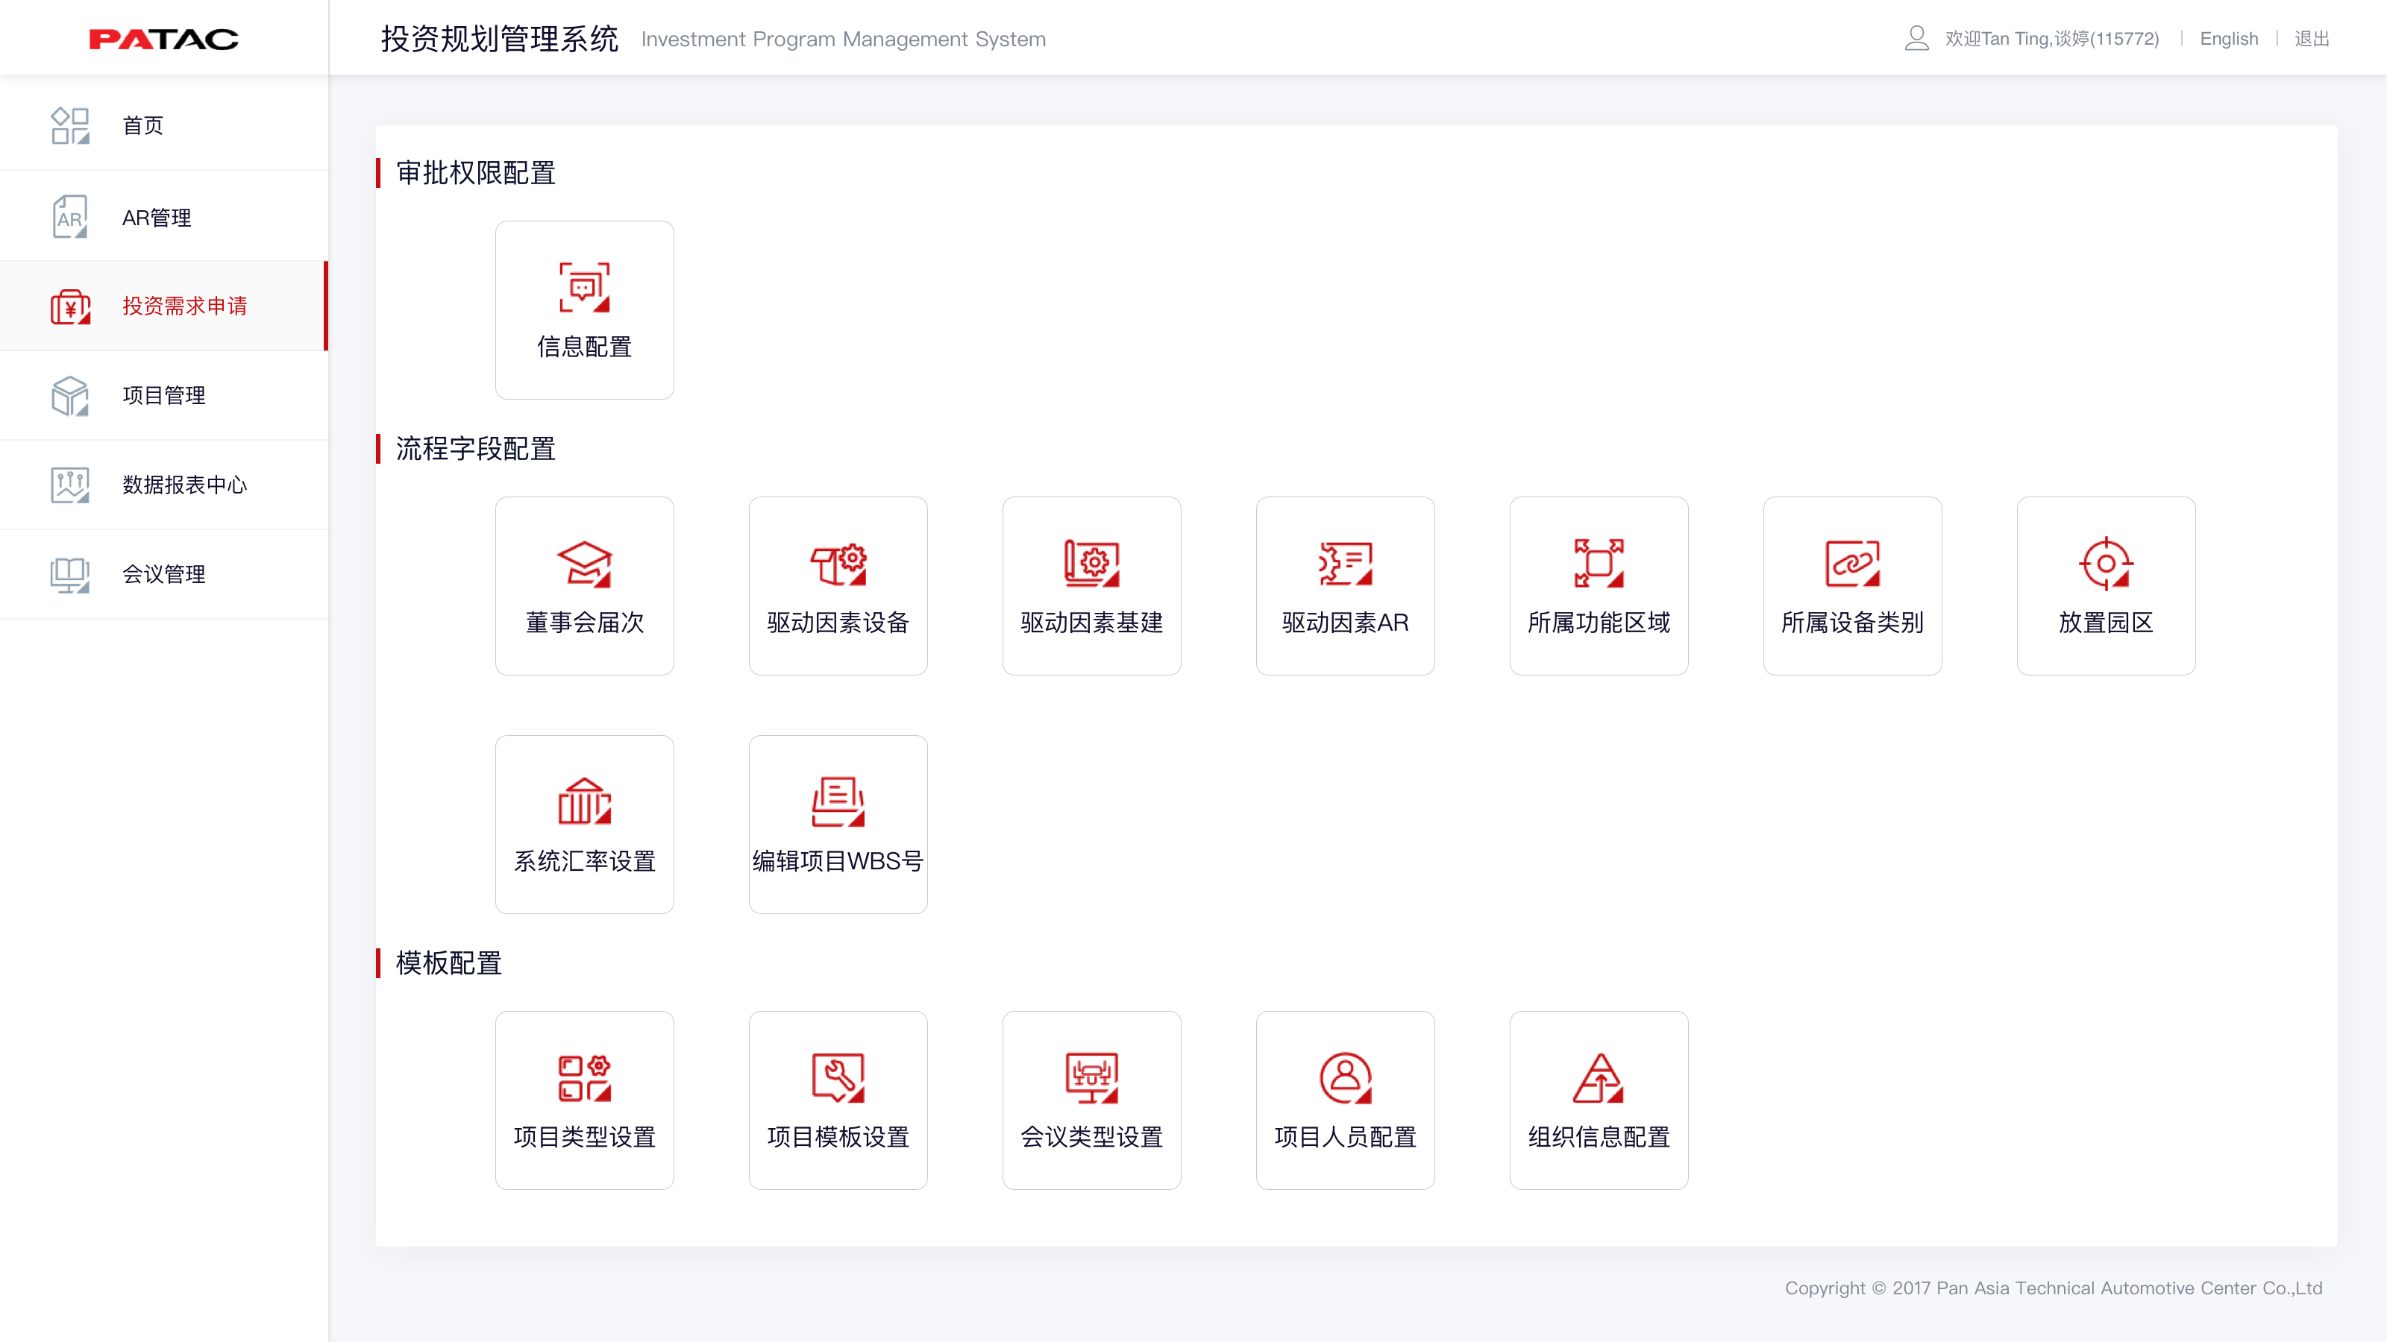This screenshot has width=2387, height=1342.
Task: Open the 驱动因素AR configuration
Action: [x=1344, y=585]
